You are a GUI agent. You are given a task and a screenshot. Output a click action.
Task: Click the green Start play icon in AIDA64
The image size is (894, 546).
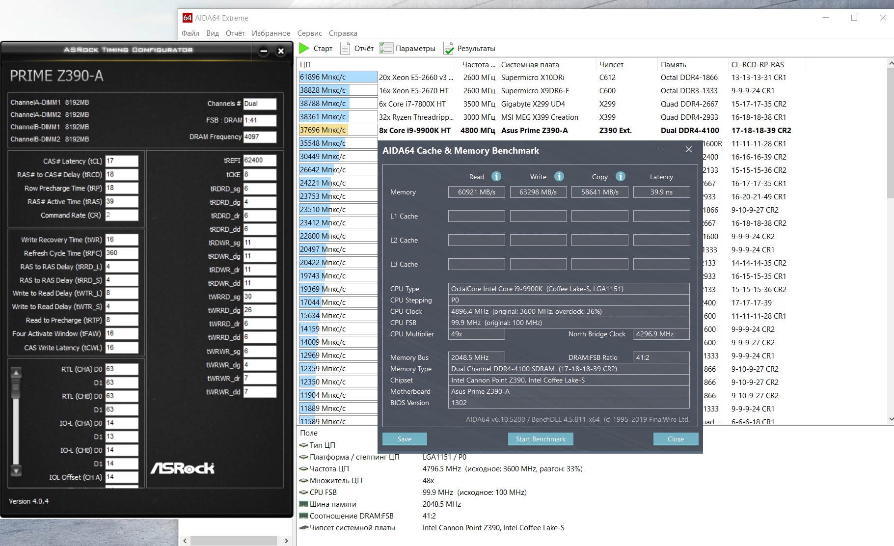point(304,48)
